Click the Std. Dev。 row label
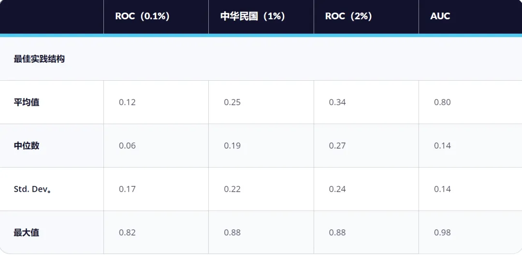This screenshot has width=522, height=255. (32, 189)
